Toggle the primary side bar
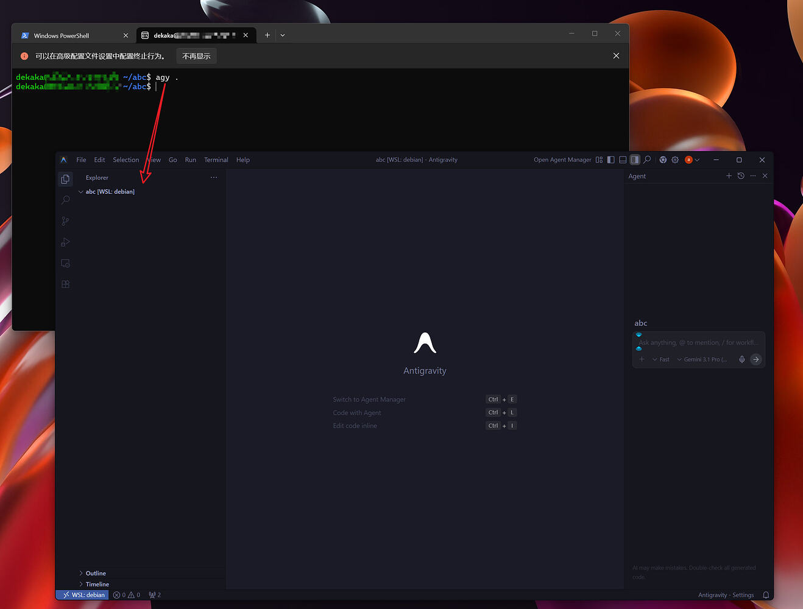The image size is (803, 609). click(611, 160)
